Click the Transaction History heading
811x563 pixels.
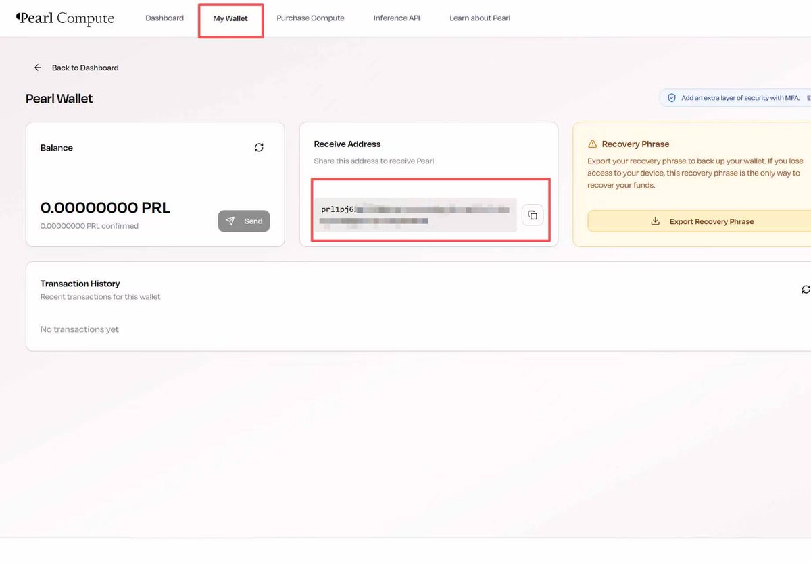[x=80, y=284]
